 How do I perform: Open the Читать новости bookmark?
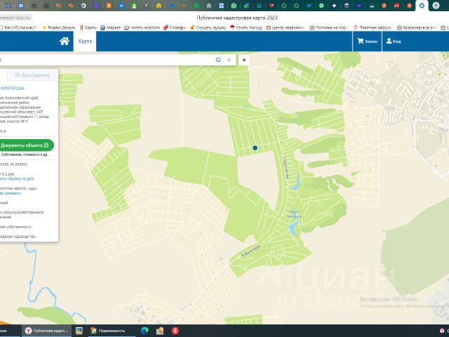point(142,28)
